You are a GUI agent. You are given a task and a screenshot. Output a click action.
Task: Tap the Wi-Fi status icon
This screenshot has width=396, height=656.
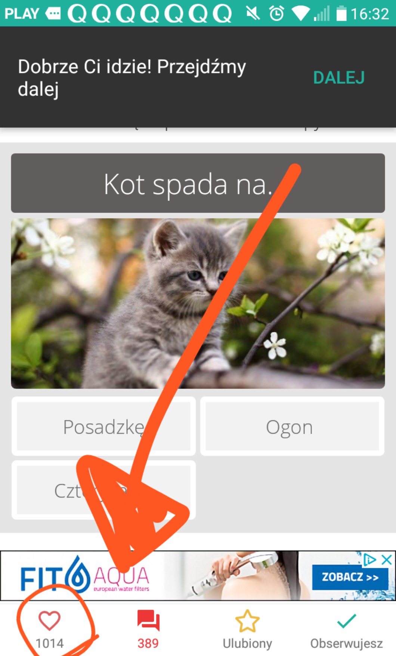300,14
